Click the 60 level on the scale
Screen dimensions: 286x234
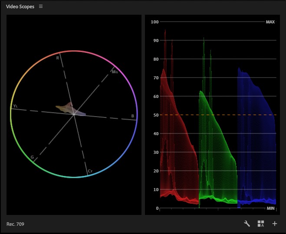(156, 96)
